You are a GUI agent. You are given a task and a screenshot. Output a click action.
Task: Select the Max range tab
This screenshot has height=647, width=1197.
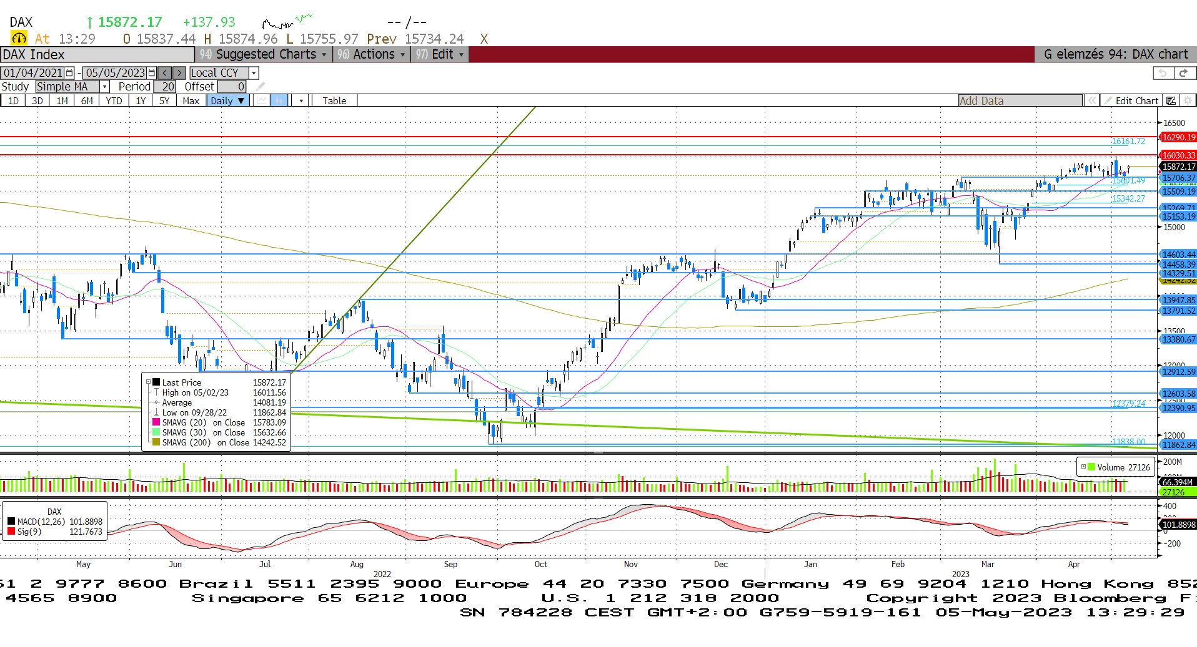[191, 100]
